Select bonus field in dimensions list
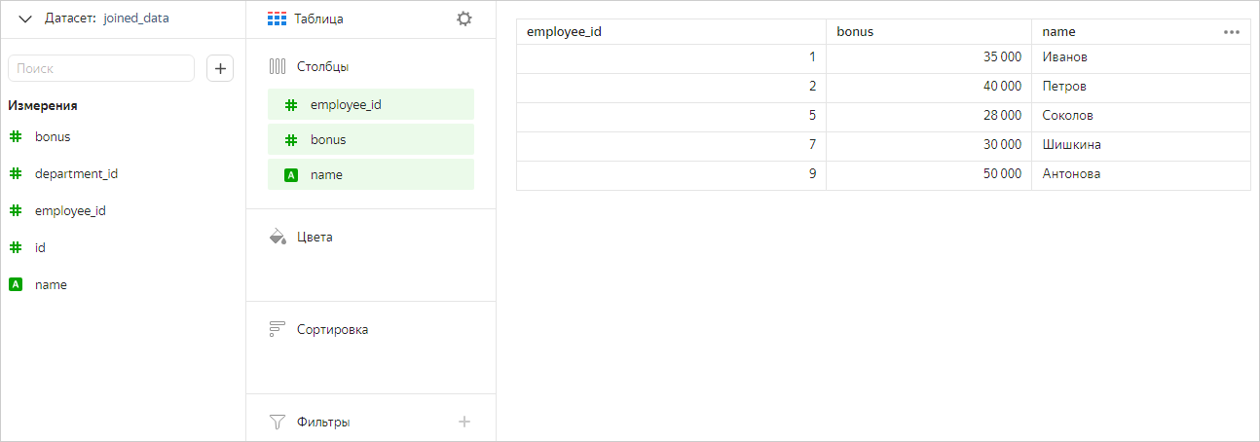Viewport: 1260px width, 442px height. (53, 137)
